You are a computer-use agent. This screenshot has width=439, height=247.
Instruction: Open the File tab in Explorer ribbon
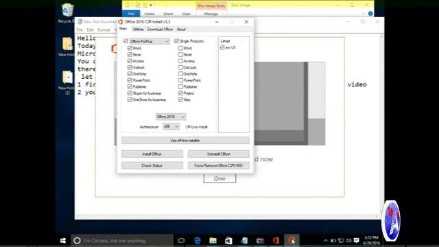pyautogui.click(x=131, y=14)
